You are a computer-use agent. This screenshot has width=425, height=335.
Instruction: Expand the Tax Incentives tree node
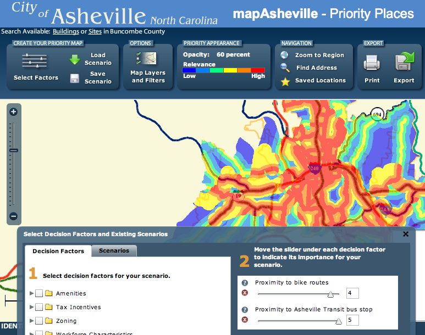tap(31, 308)
